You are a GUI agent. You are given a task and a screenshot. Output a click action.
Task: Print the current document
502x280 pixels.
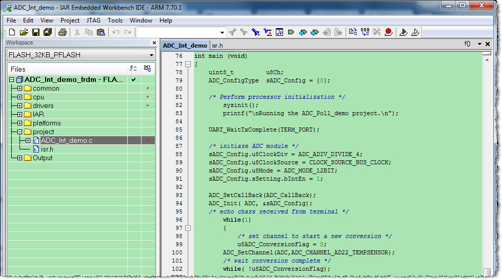click(x=63, y=32)
